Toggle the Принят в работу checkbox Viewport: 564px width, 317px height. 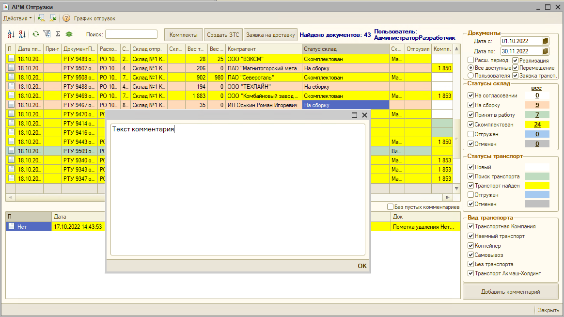[470, 115]
